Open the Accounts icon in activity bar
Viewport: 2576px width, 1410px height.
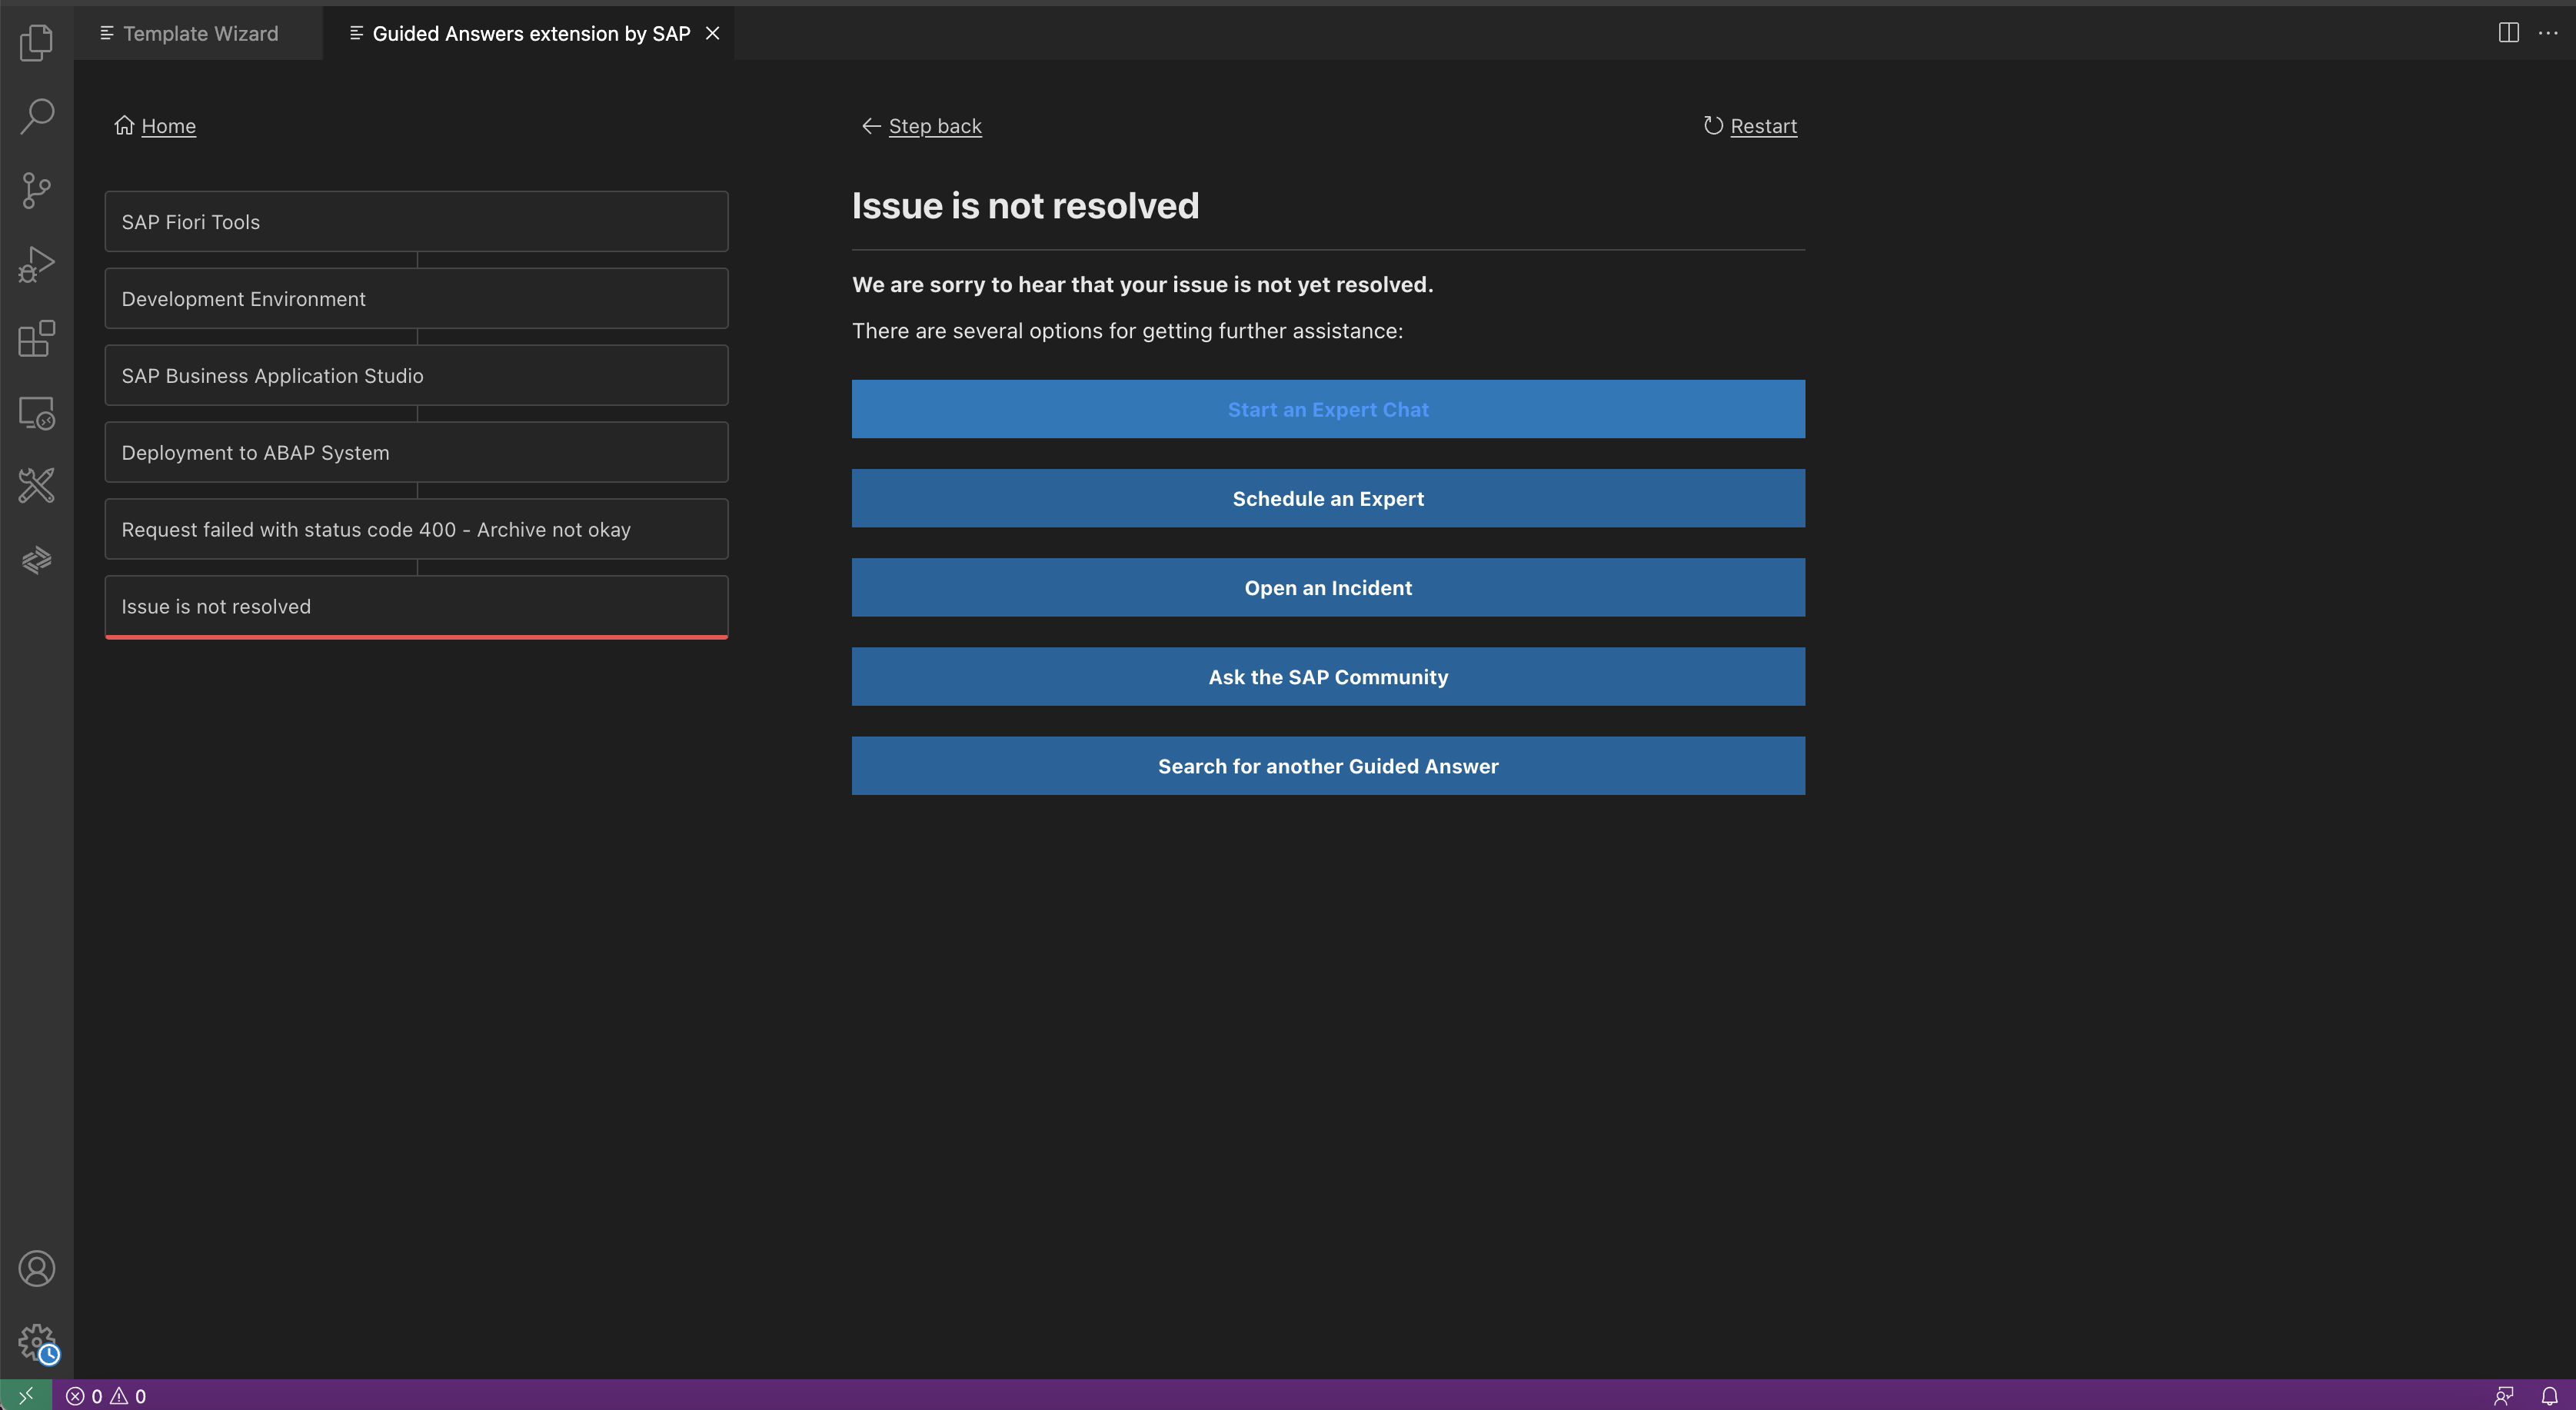pos(36,1268)
